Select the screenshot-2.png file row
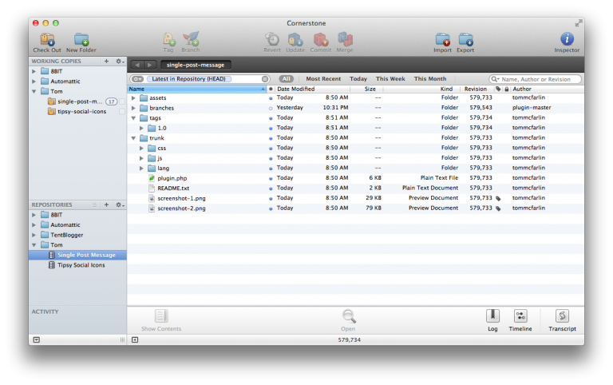The height and width of the screenshot is (385, 613). click(355, 208)
